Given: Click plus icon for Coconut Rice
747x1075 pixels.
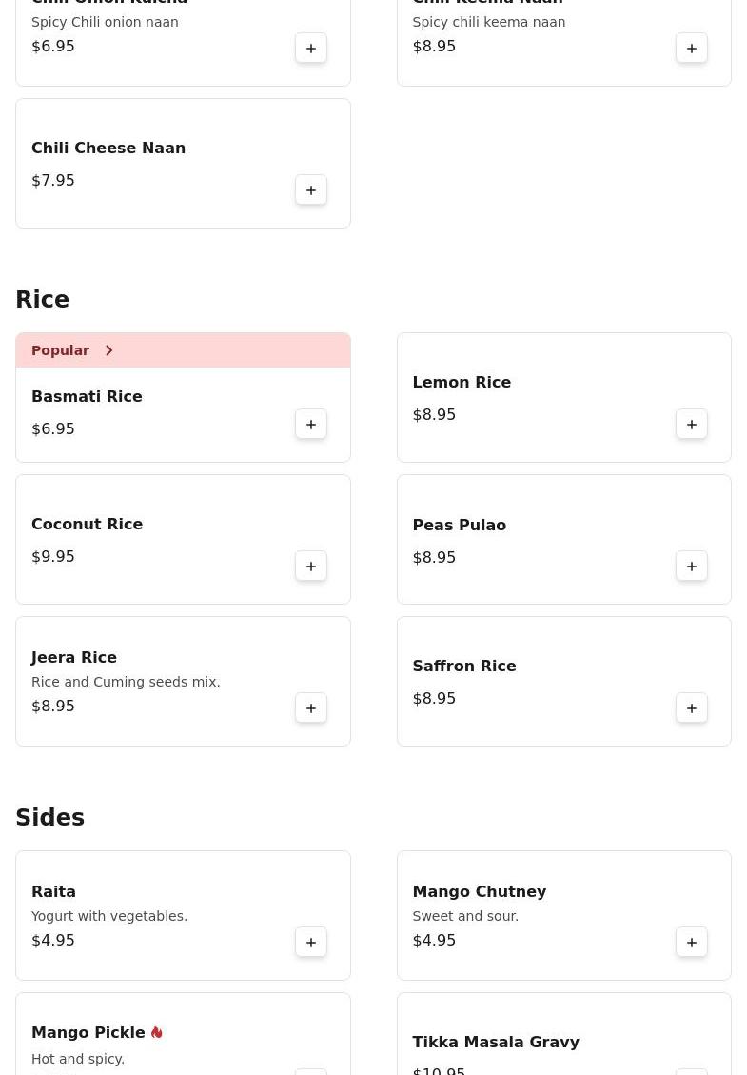Looking at the screenshot, I should point(311,567).
